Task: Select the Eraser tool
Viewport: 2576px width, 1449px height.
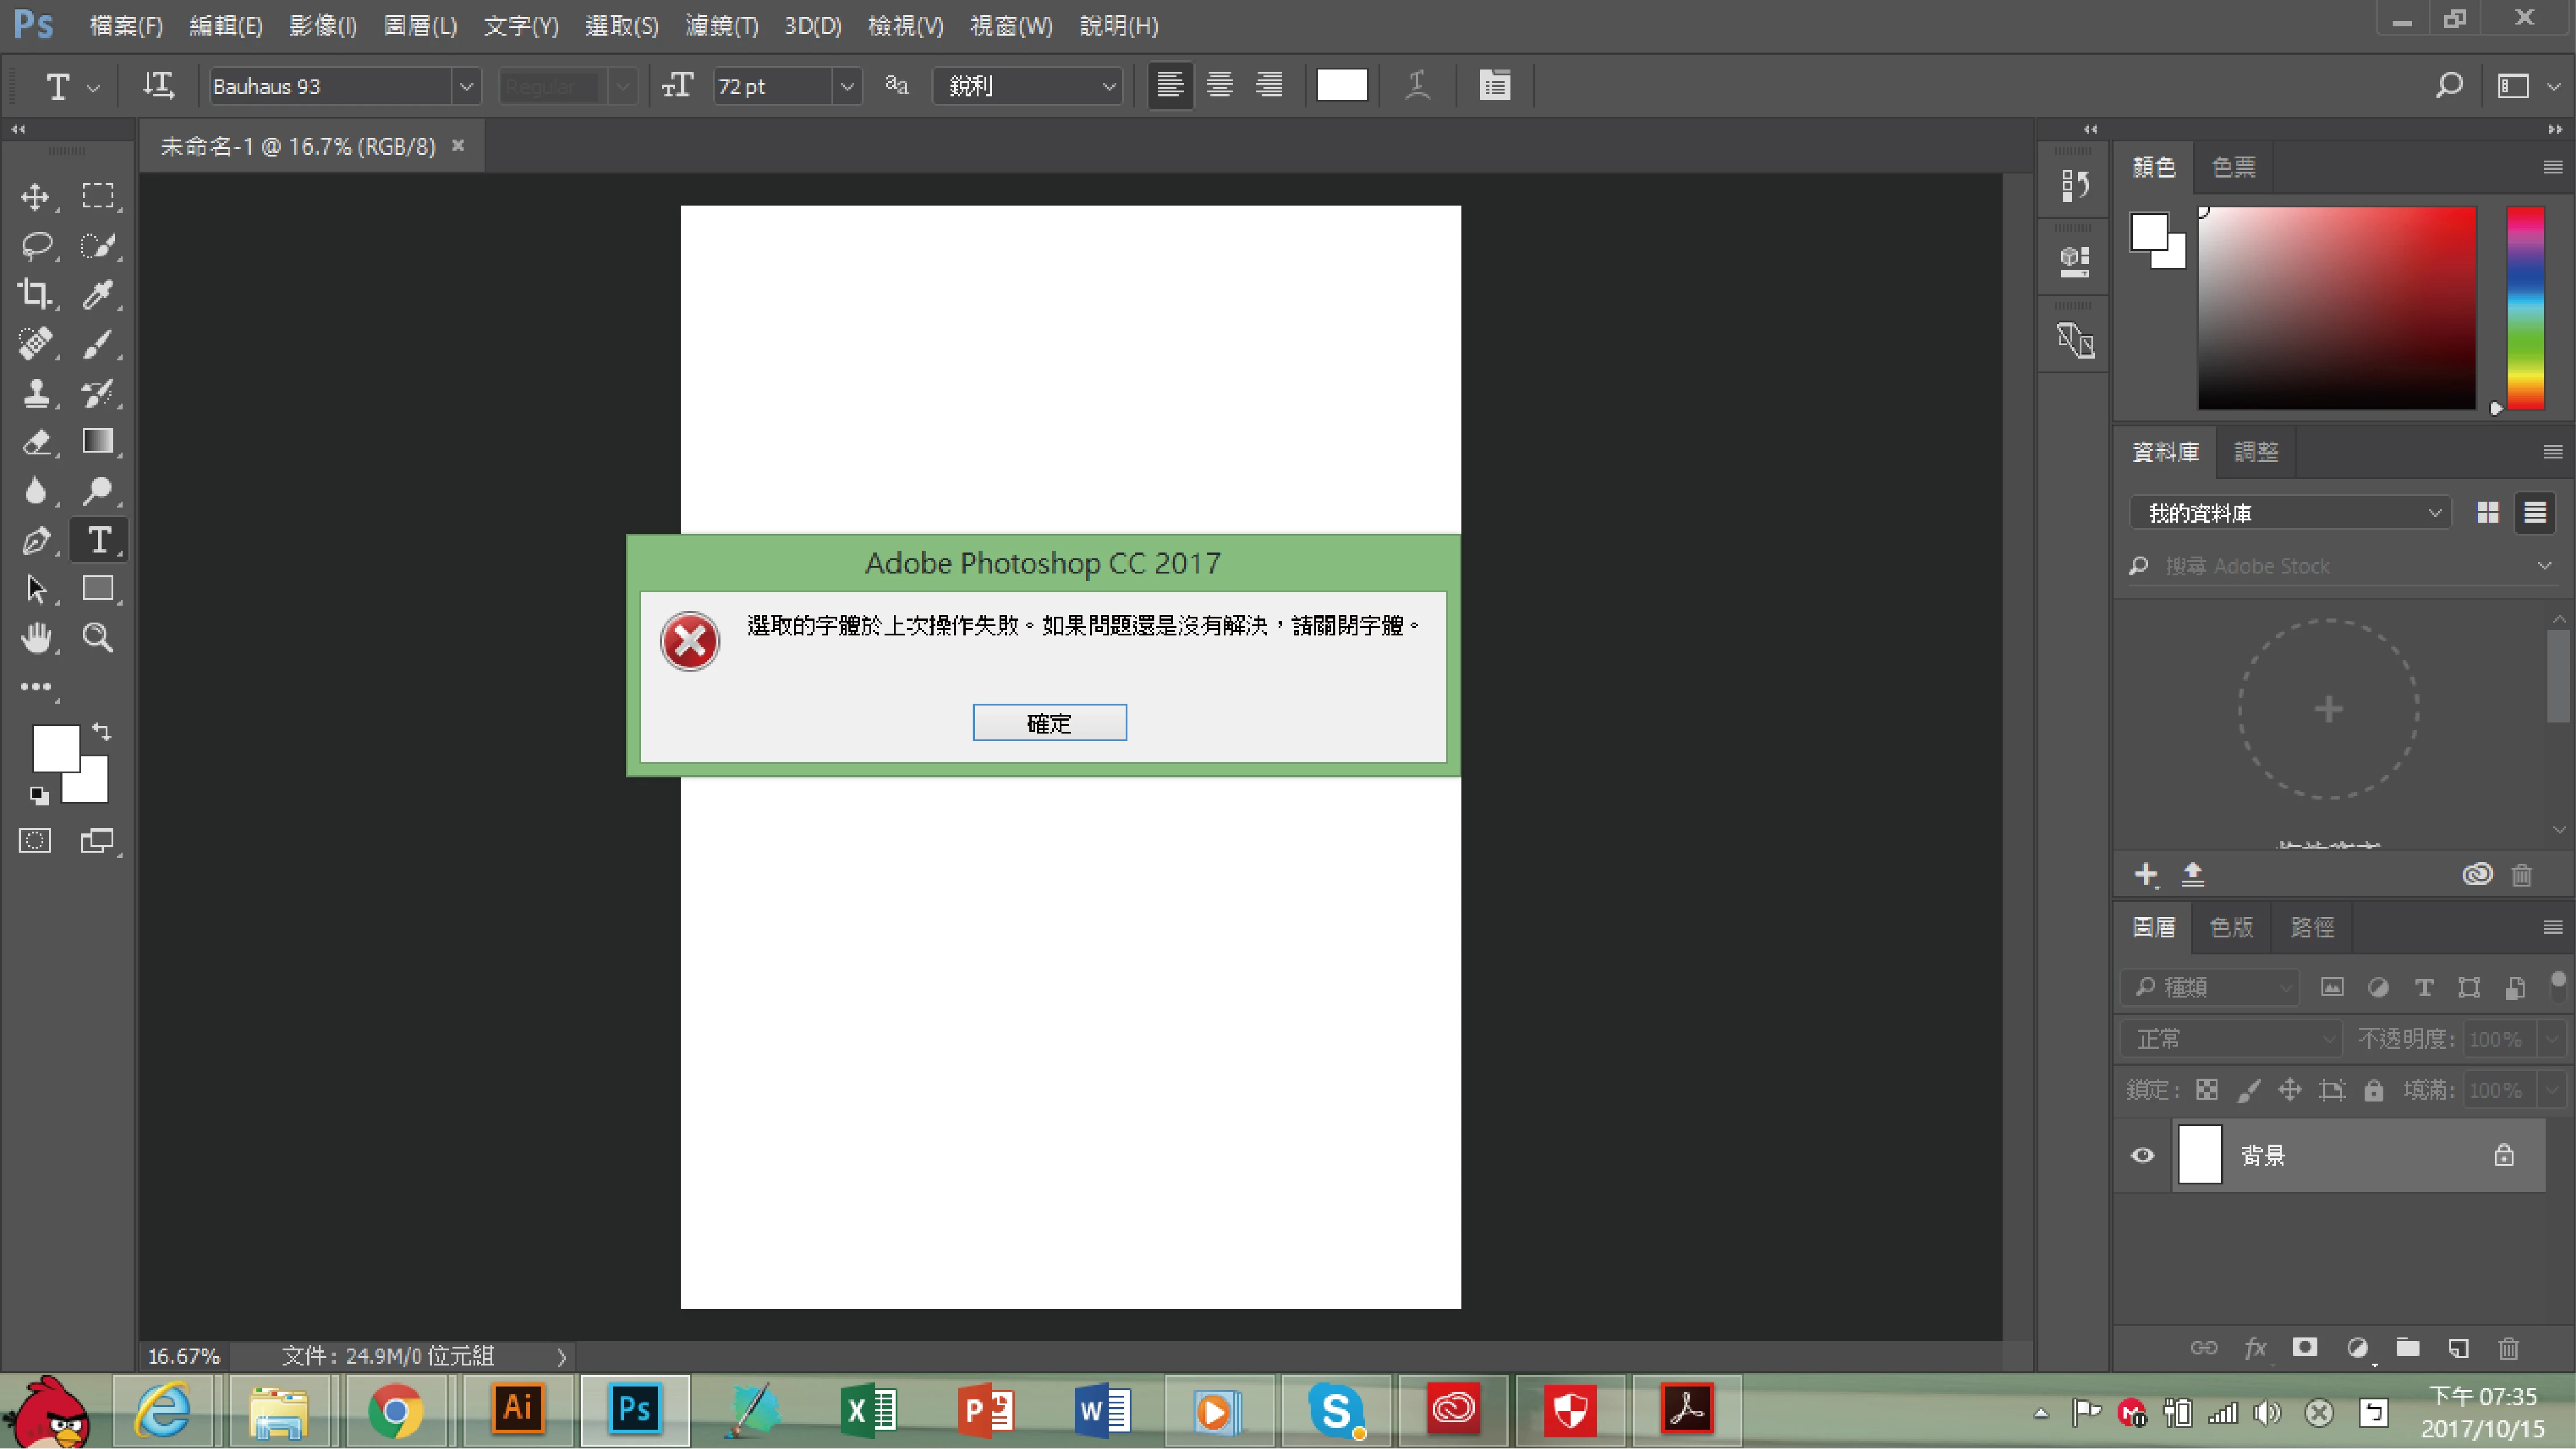Action: [x=35, y=442]
